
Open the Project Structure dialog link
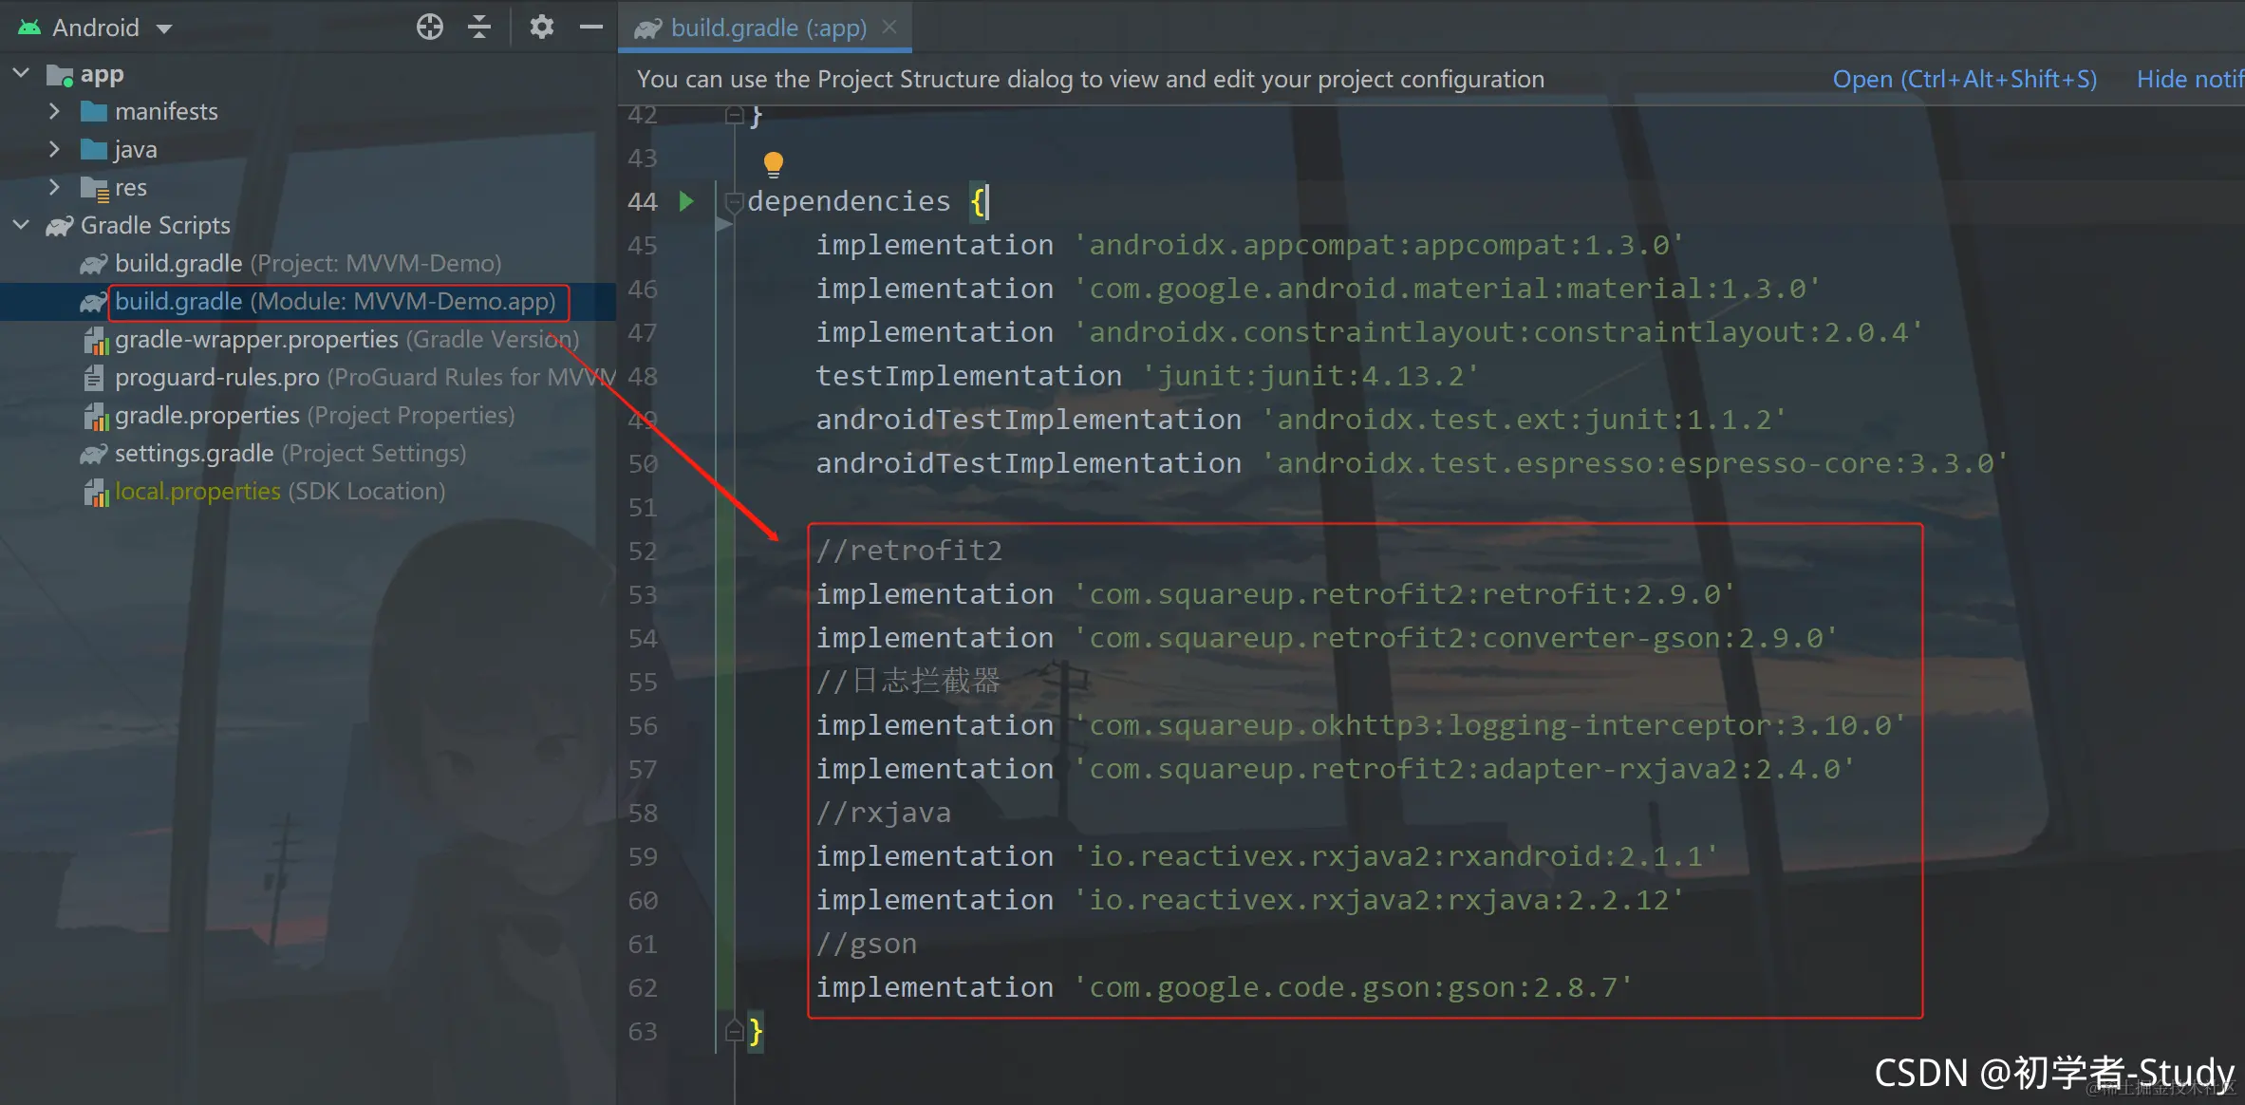pyautogui.click(x=1964, y=79)
